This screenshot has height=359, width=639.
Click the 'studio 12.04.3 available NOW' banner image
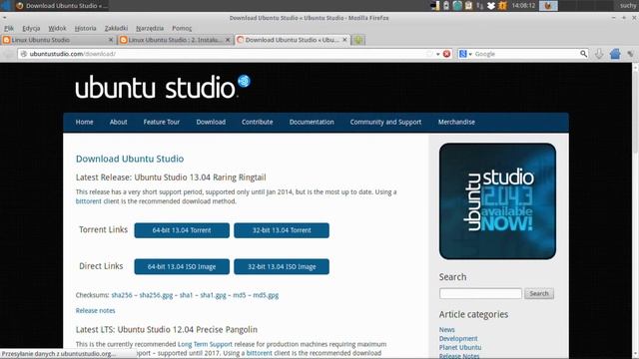(x=497, y=201)
